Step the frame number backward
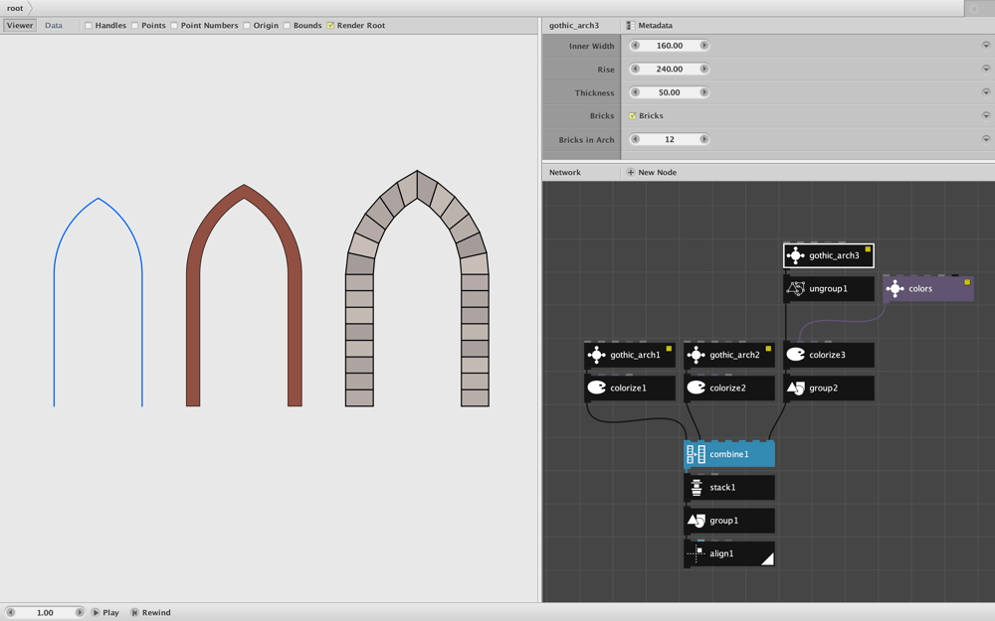995x621 pixels. pyautogui.click(x=10, y=613)
